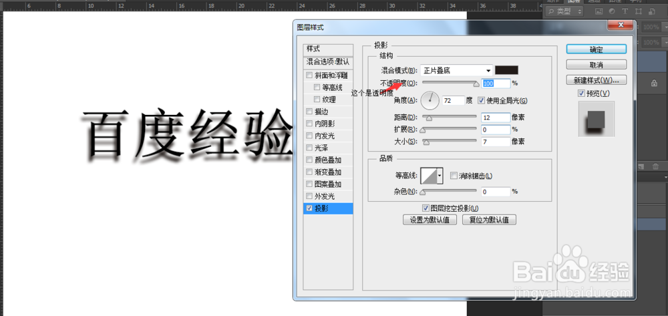Enable Outer Glow (外发光) checkbox

(309, 196)
